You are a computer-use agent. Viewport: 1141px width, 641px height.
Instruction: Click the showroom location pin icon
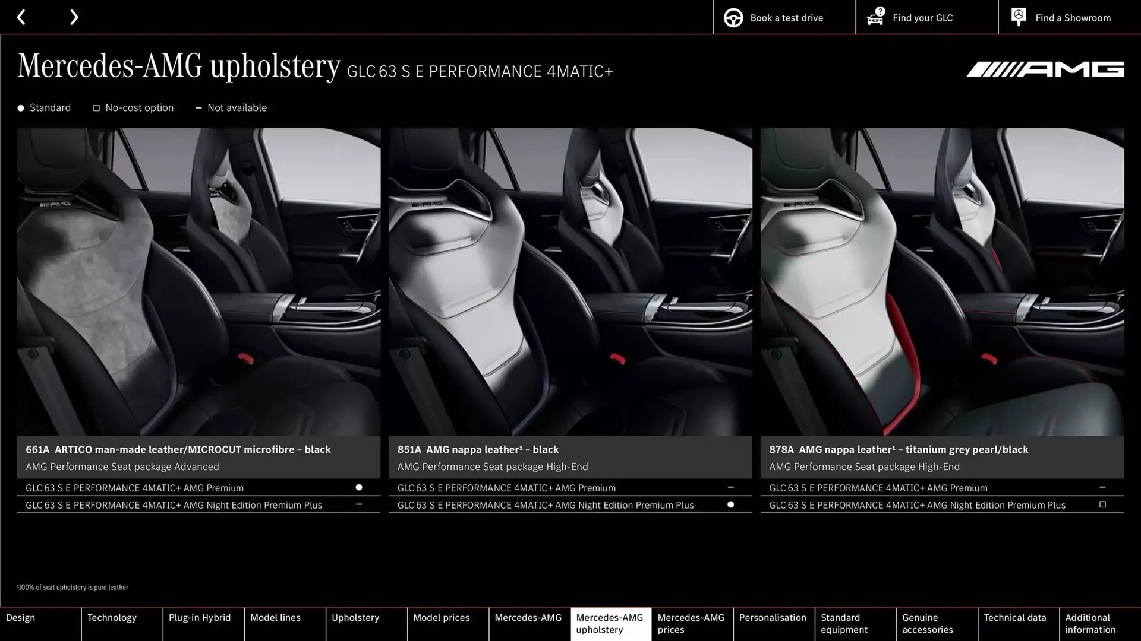1019,17
